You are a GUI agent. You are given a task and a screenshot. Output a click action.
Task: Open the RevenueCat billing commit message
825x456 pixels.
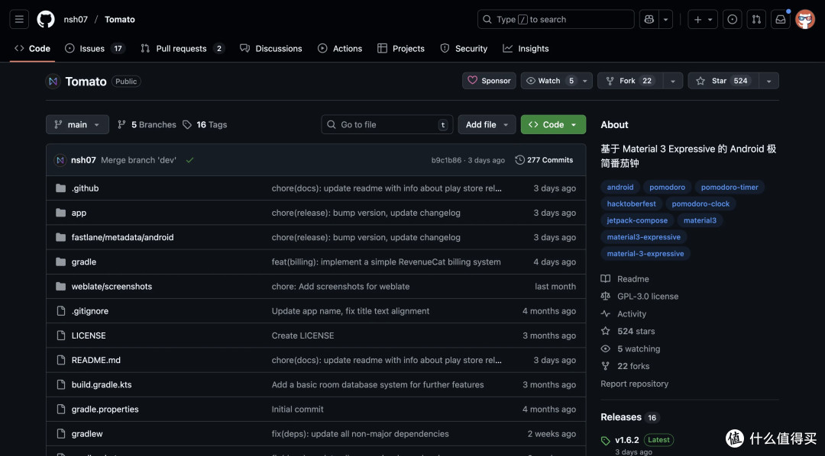tap(387, 262)
